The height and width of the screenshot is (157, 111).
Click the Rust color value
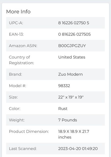click(x=63, y=109)
